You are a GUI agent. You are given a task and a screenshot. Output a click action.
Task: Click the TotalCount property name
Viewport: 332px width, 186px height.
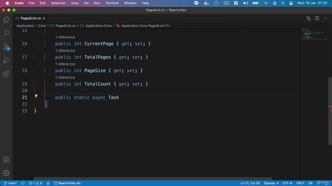98,84
